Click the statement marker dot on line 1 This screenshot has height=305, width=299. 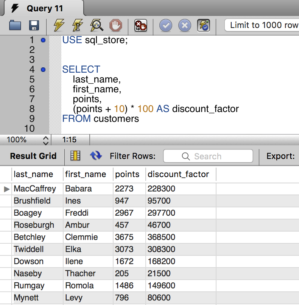pos(43,40)
